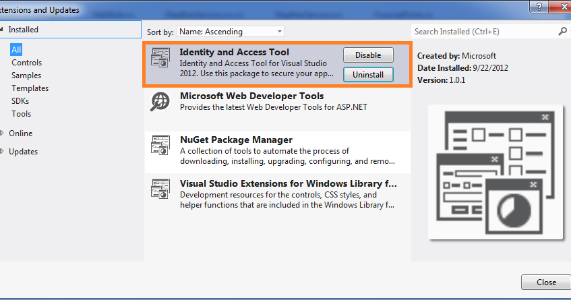
Task: Click the Identity and Access Tool extension icon
Action: pyautogui.click(x=160, y=57)
